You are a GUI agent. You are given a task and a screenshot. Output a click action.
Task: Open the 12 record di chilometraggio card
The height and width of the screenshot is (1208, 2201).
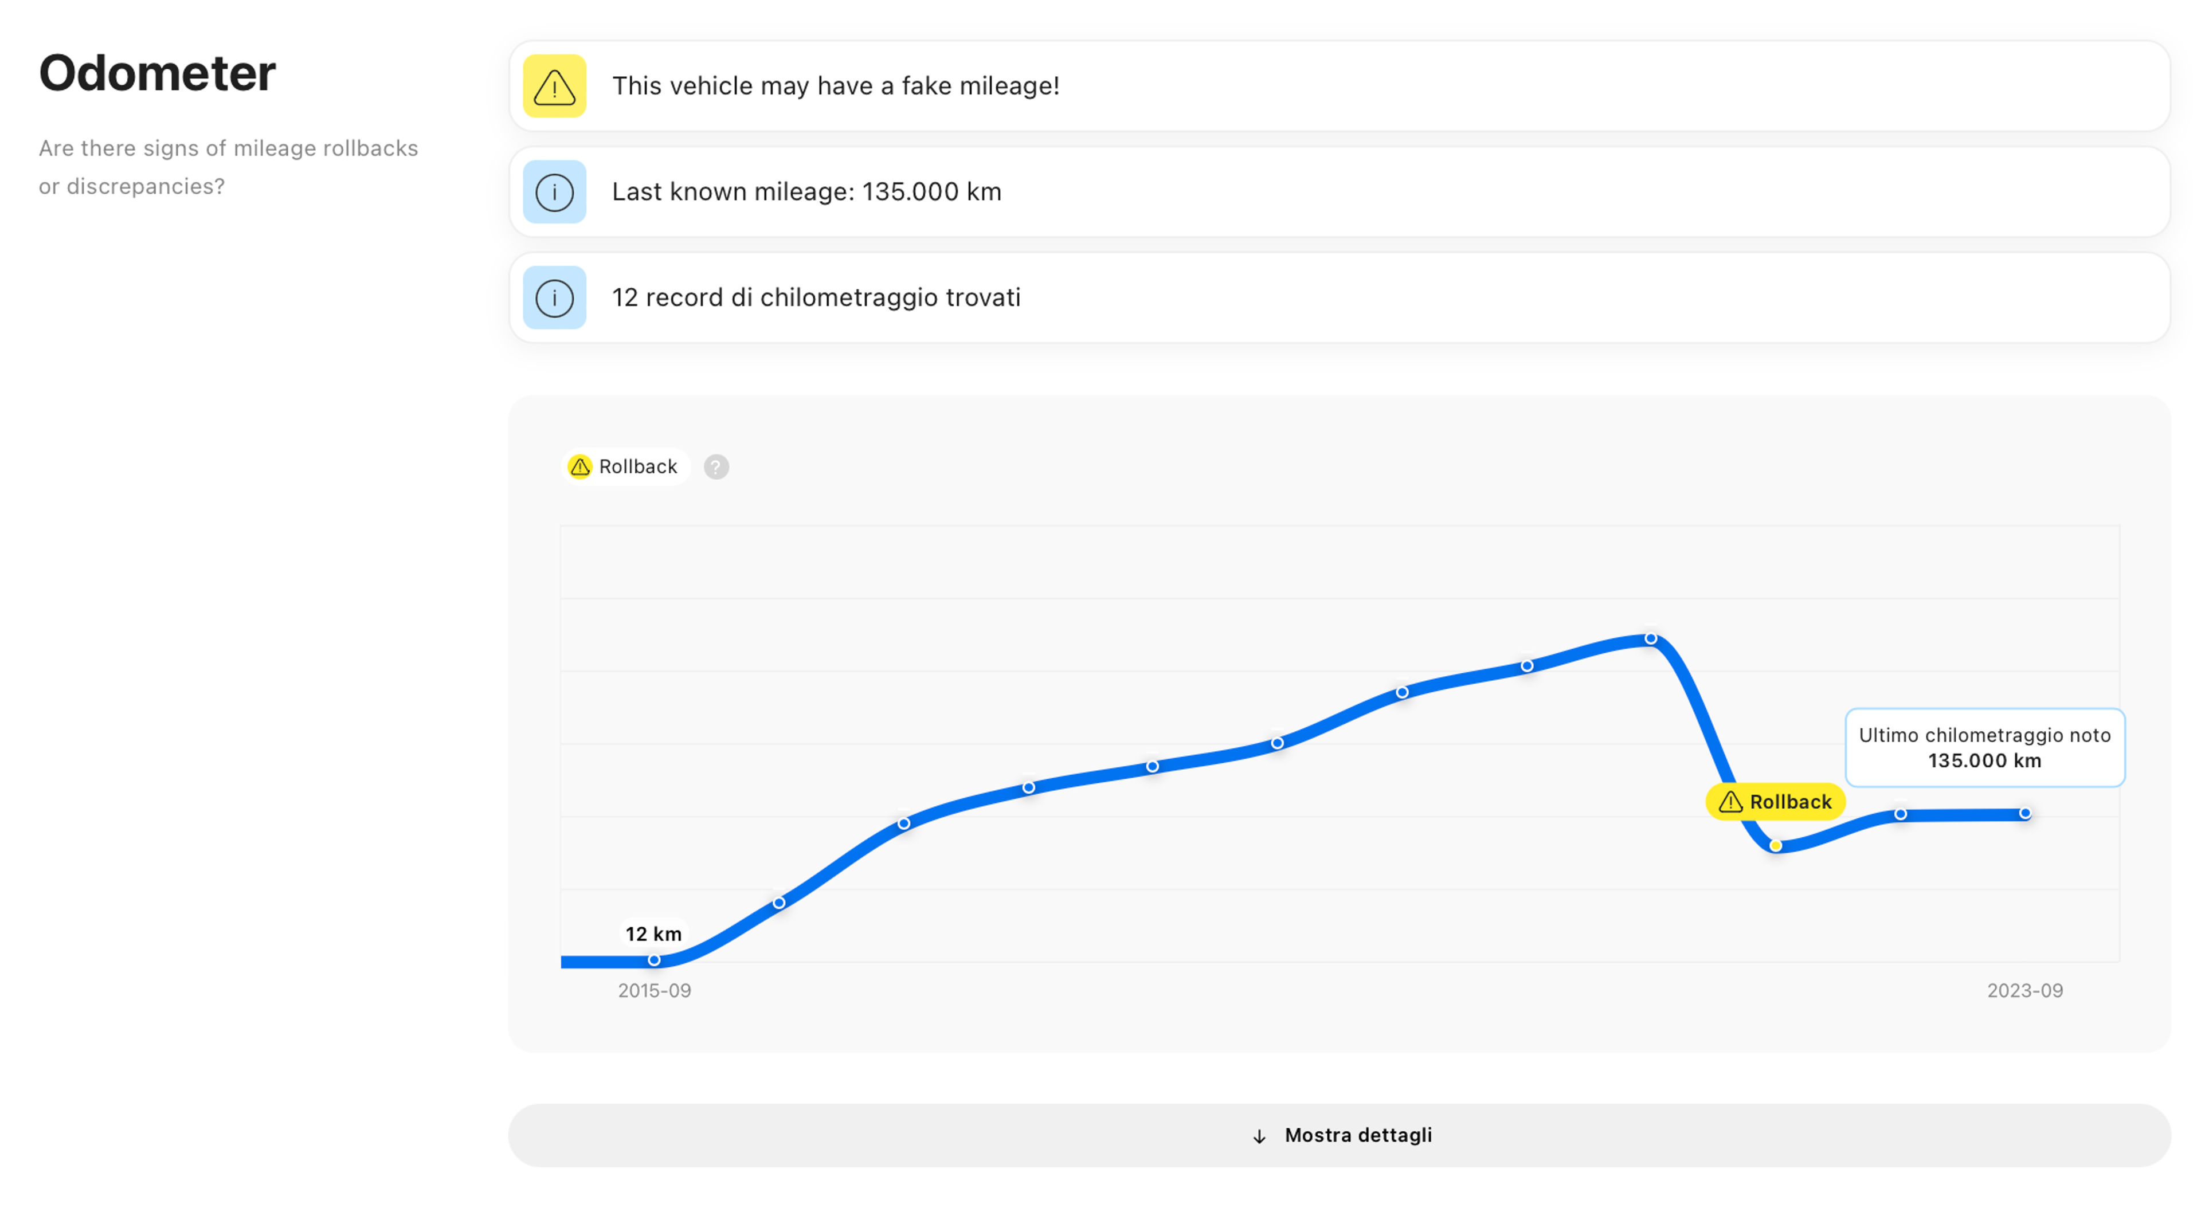coord(1339,298)
